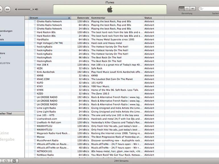The height and width of the screenshot is (164, 219).
Task: Switch to list view display
Action: (181, 9)
